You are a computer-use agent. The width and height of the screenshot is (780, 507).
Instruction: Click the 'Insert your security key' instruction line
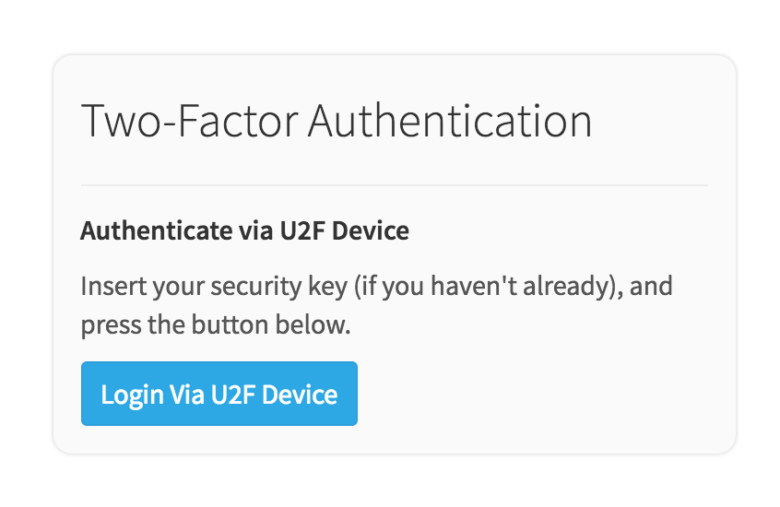coord(376,285)
